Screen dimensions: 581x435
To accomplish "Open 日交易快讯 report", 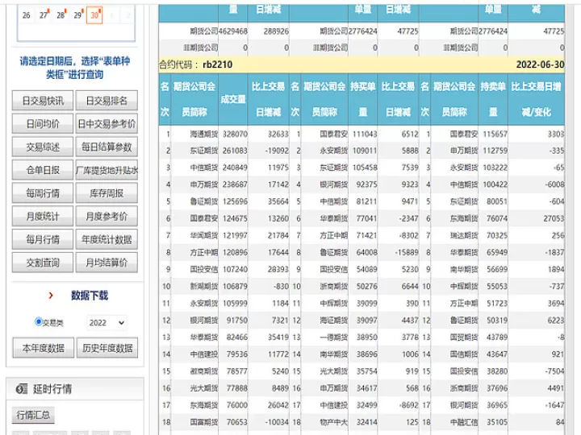I will [x=43, y=101].
